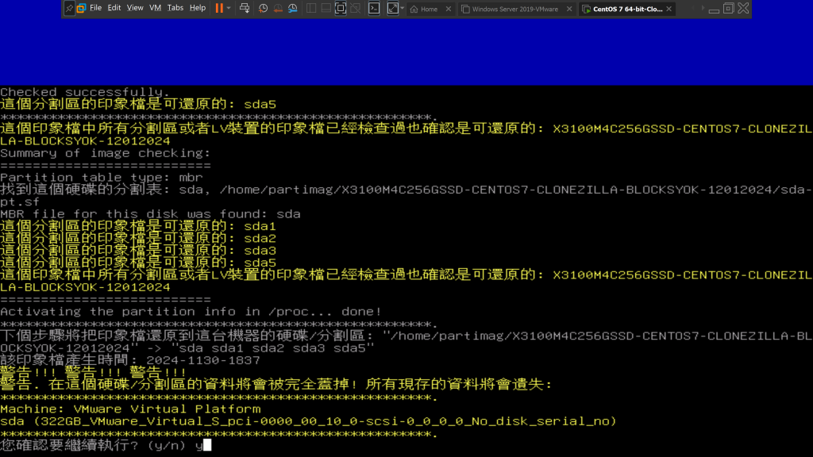Switch to the Home tab
The height and width of the screenshot is (457, 813).
coord(427,9)
